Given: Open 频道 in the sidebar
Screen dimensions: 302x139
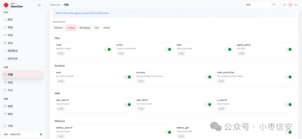Looking at the screenshot, I should [x=23, y=27].
